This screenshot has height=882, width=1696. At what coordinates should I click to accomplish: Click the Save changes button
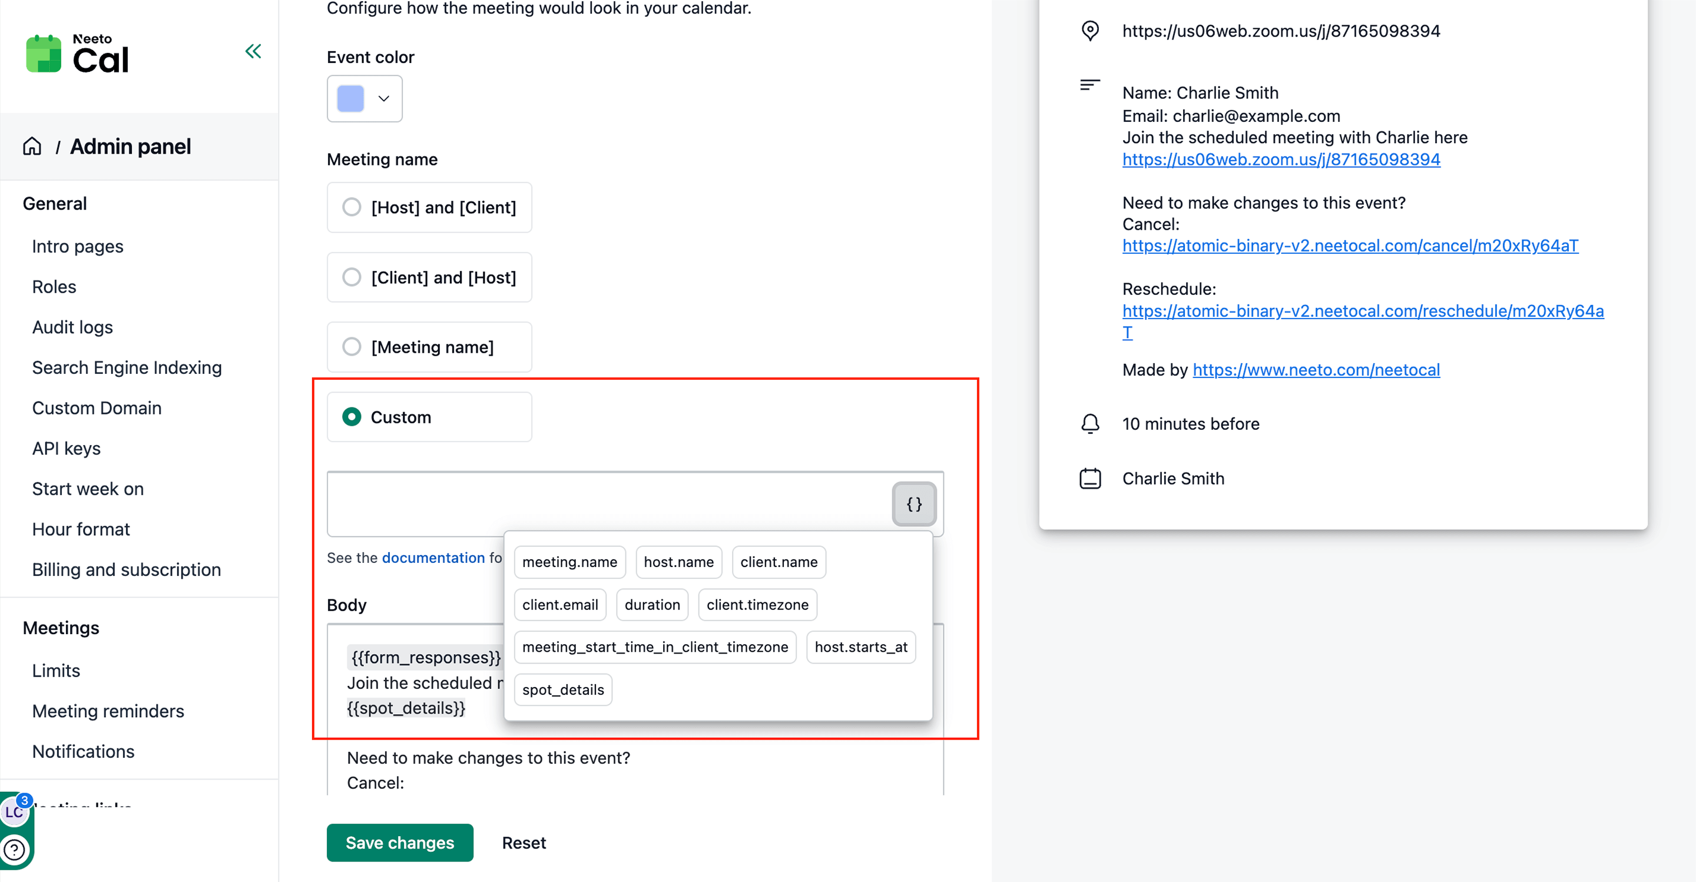[x=400, y=843]
